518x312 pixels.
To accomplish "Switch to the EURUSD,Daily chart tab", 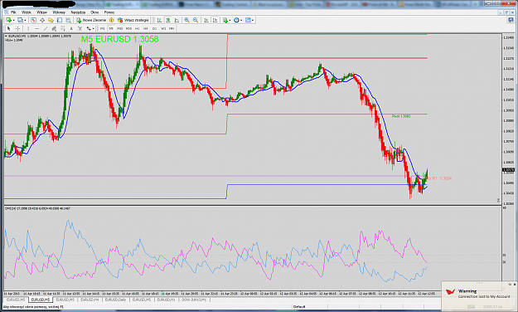I will click(116, 300).
